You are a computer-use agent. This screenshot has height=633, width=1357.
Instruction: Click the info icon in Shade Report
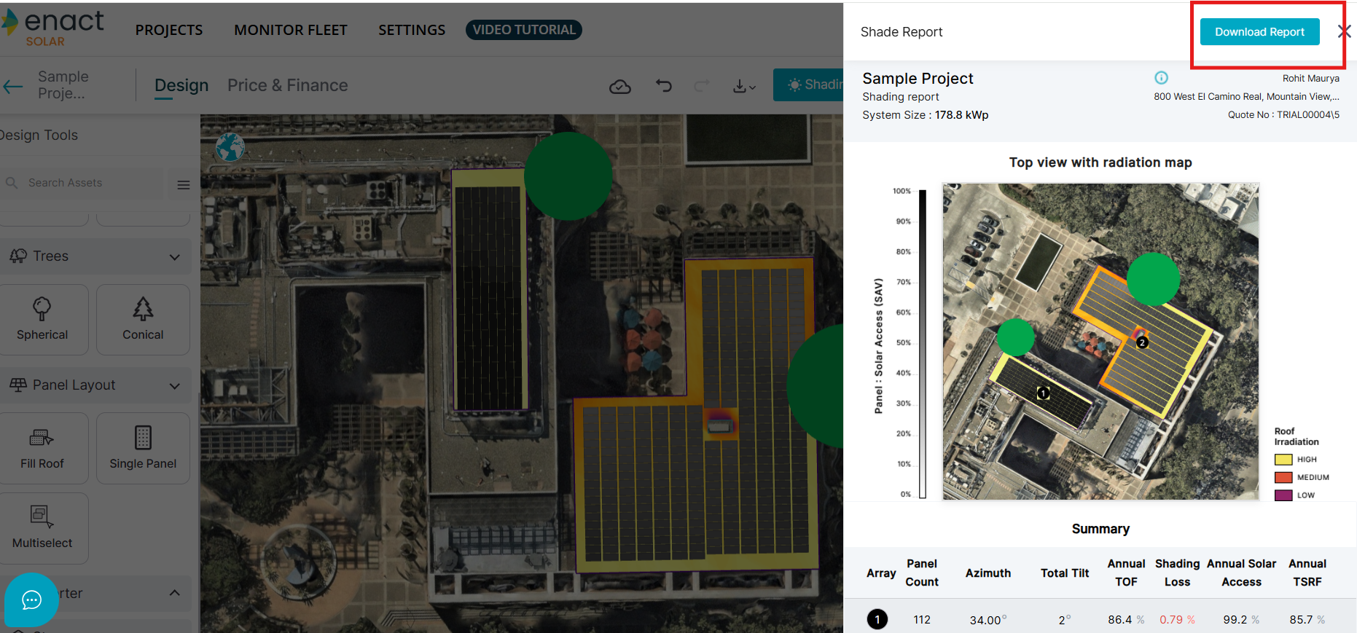1162,78
